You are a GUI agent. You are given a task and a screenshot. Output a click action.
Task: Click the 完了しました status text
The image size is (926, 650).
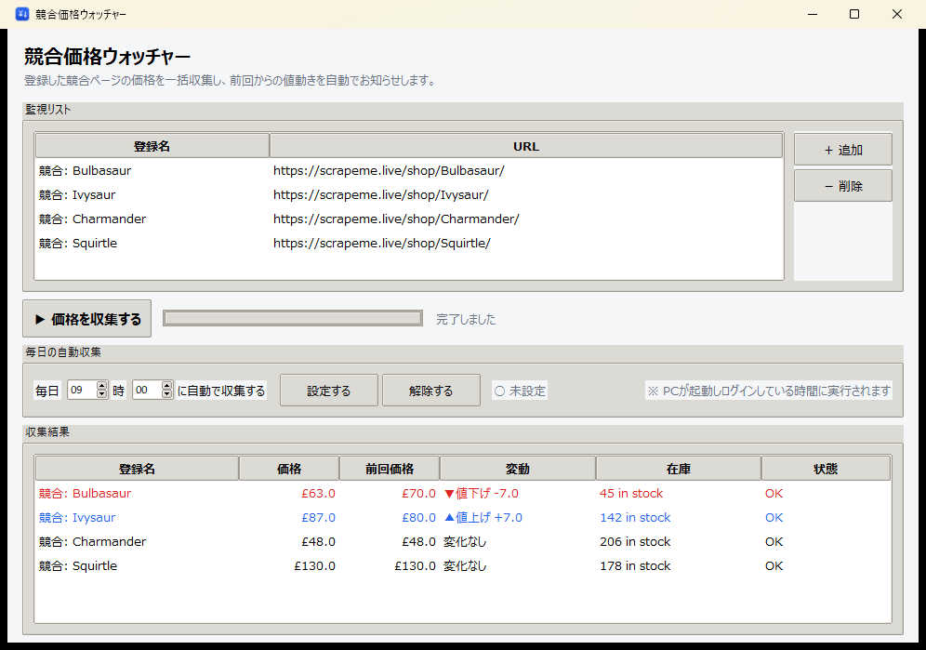pos(466,319)
